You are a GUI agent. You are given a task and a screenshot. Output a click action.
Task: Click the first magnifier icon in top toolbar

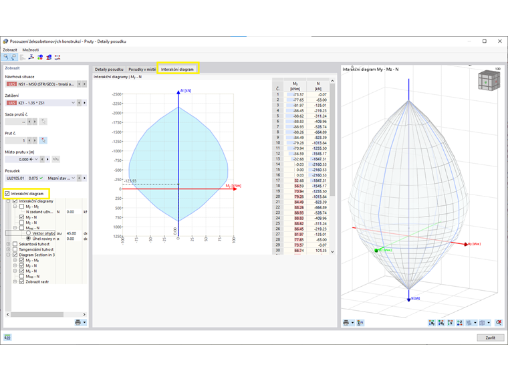point(6,57)
